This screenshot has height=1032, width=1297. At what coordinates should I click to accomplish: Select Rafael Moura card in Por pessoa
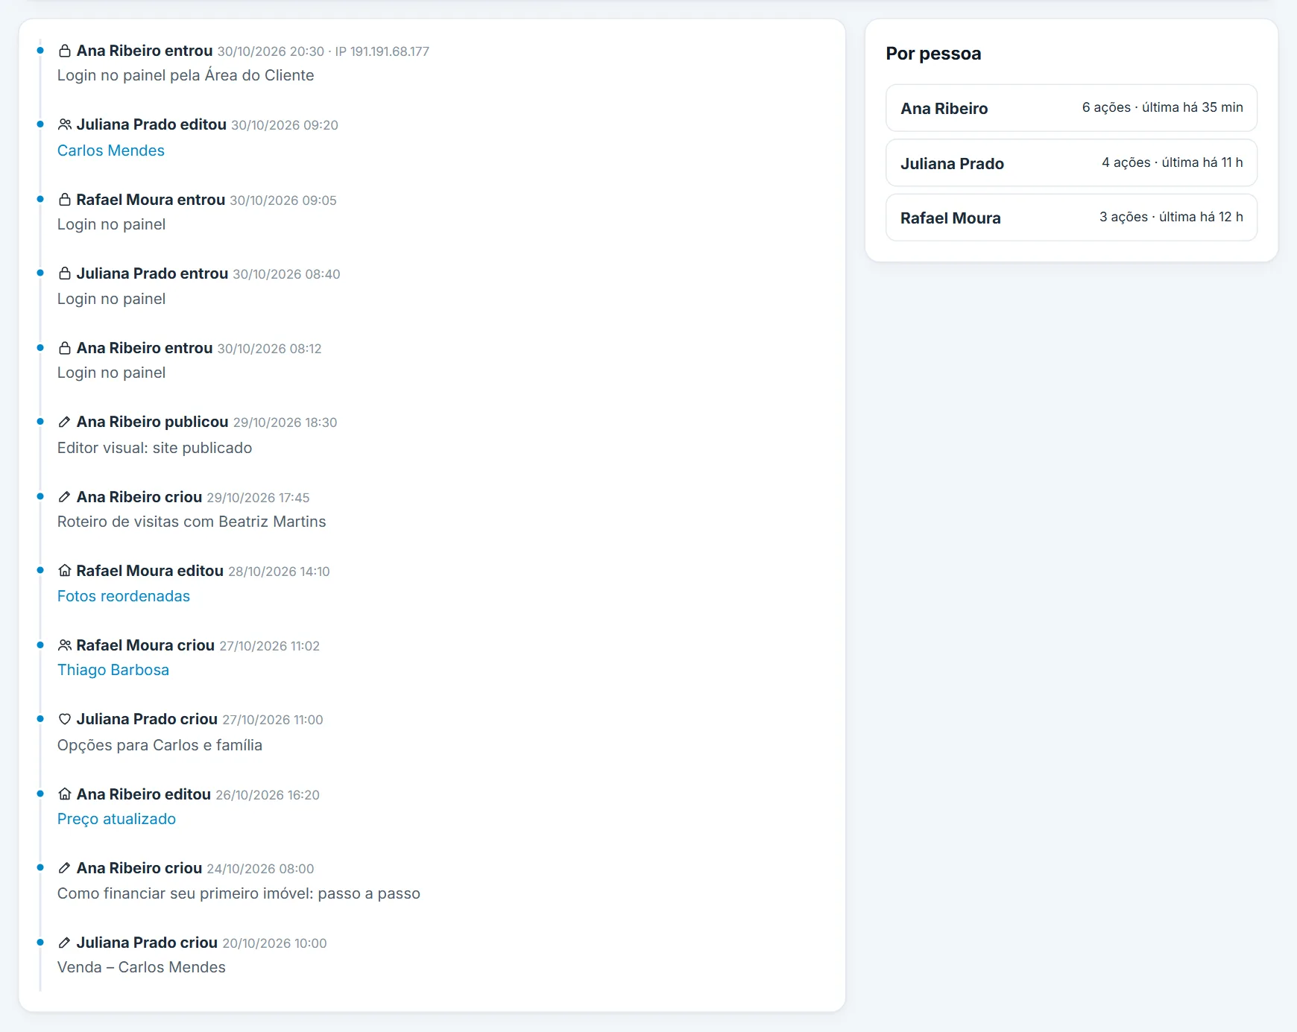[x=1071, y=218]
